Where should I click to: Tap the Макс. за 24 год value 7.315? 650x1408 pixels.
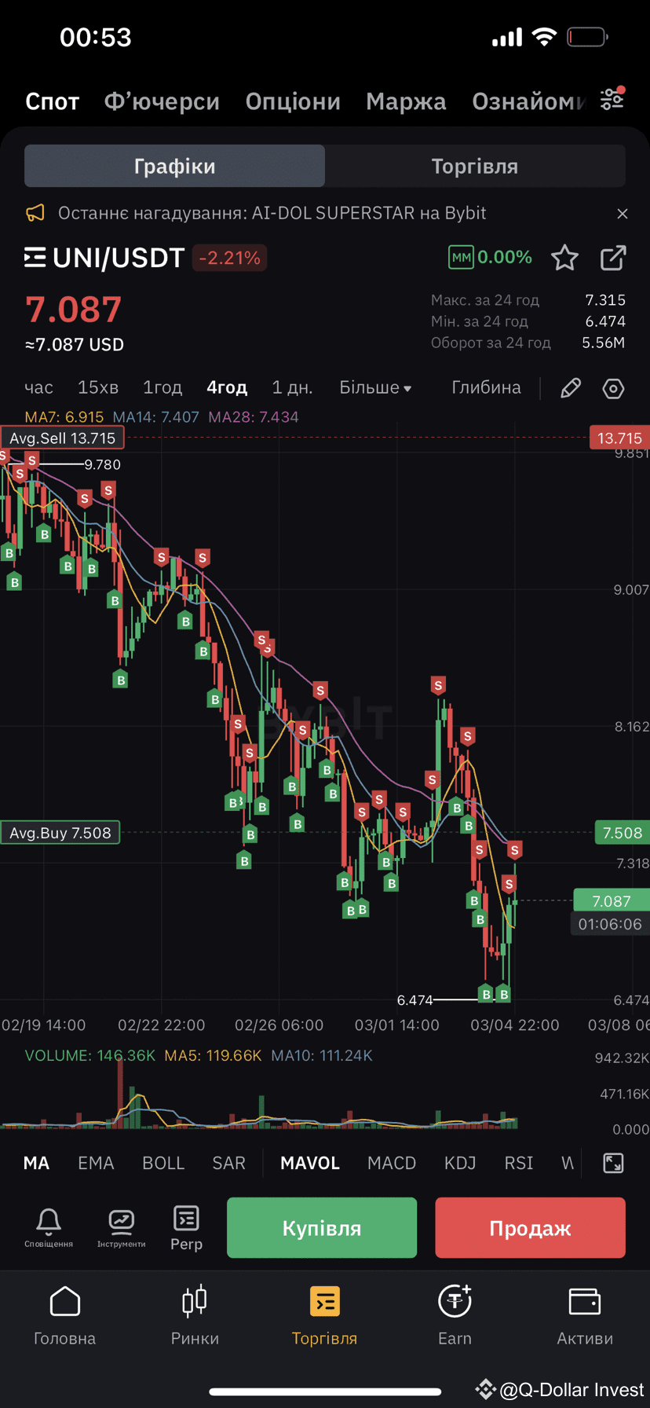click(605, 300)
